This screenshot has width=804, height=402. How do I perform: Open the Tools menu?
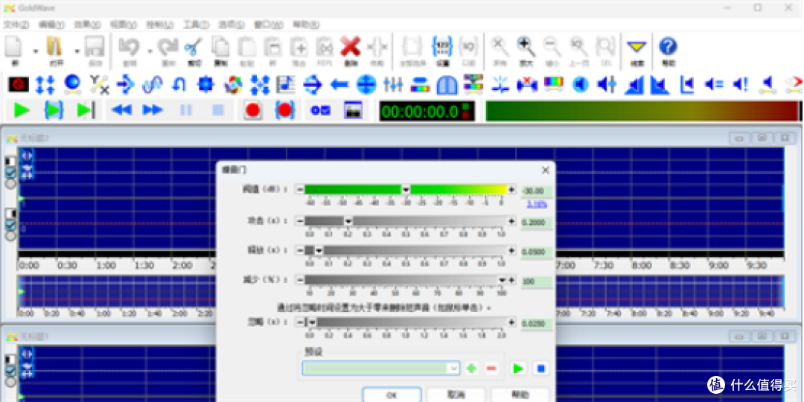click(x=196, y=25)
